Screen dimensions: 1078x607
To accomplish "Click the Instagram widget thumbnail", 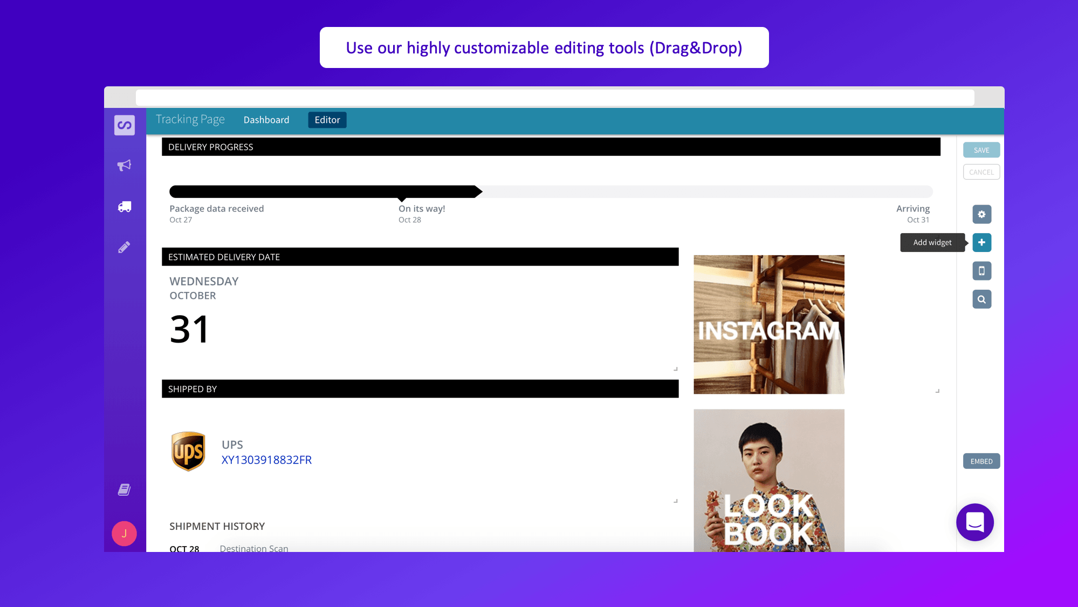I will point(769,324).
